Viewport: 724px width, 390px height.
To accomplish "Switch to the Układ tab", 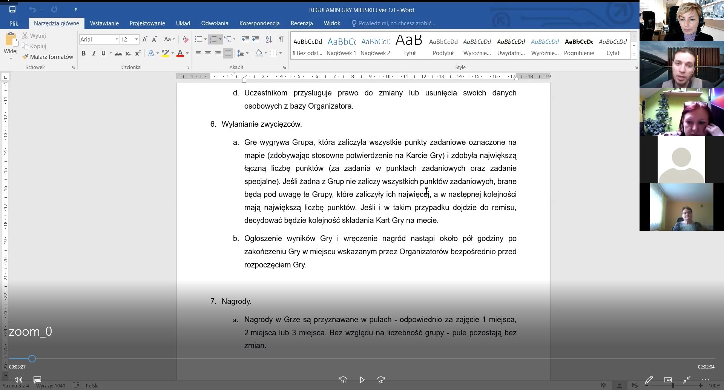I will pos(183,23).
